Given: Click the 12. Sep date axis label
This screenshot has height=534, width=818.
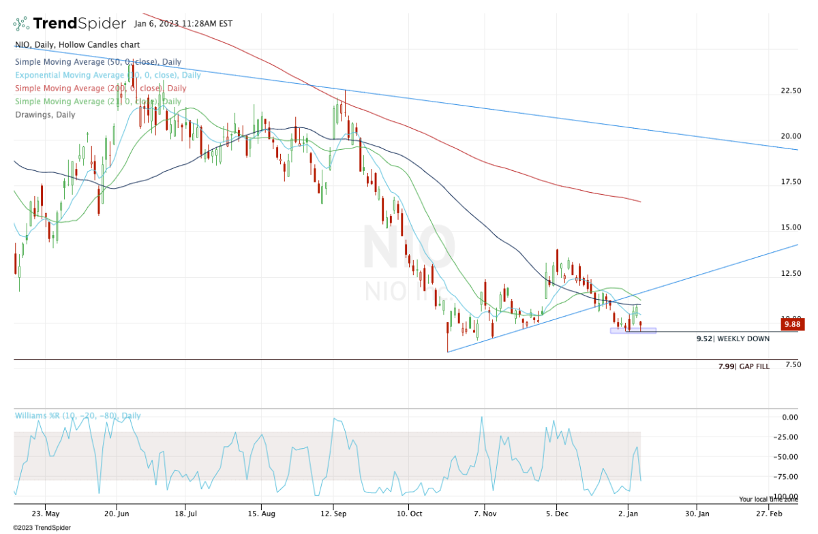Looking at the screenshot, I should (x=333, y=511).
